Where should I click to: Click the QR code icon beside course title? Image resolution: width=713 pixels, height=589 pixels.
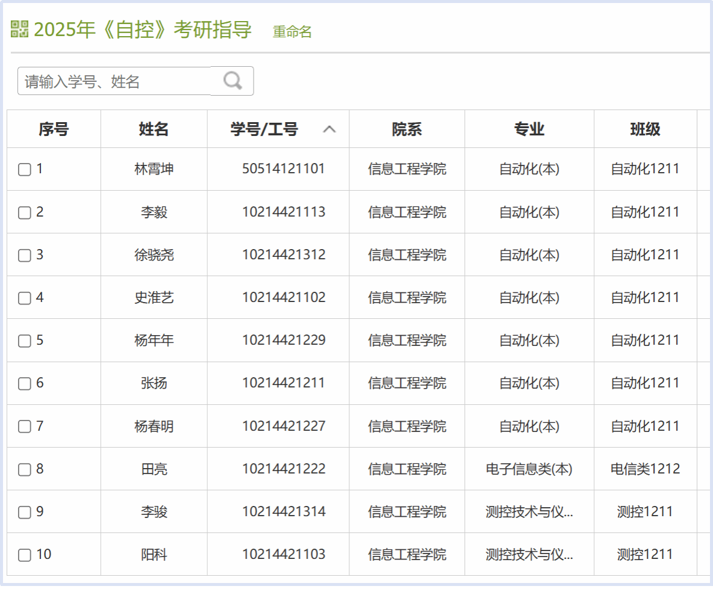point(19,29)
